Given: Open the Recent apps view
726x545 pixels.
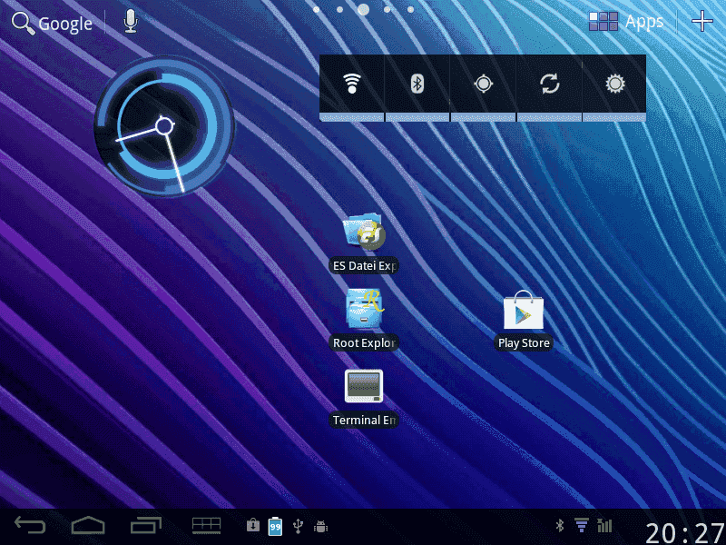Looking at the screenshot, I should pos(146,526).
